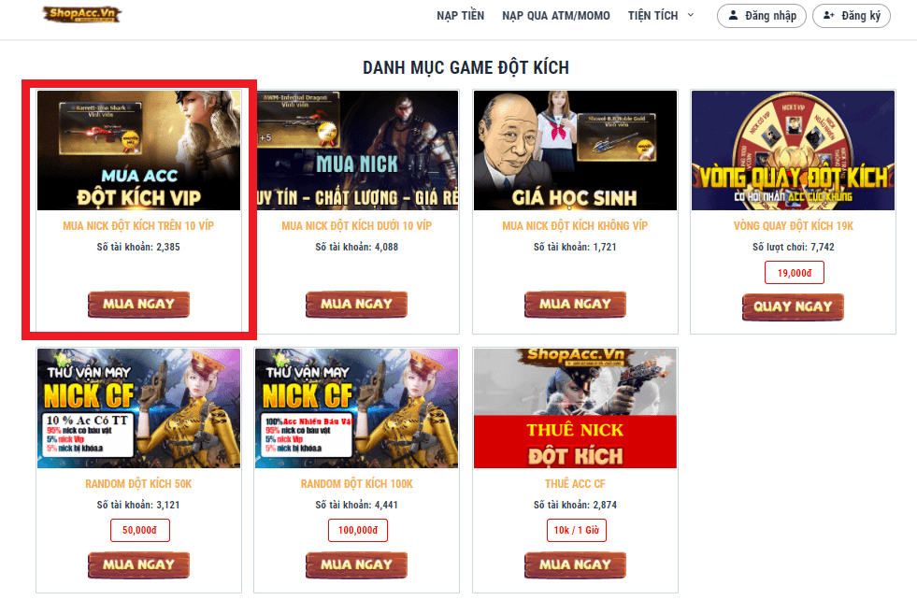Open the Giá Học Sinh banner image
Viewport: 917px width, 600px height.
(575, 150)
